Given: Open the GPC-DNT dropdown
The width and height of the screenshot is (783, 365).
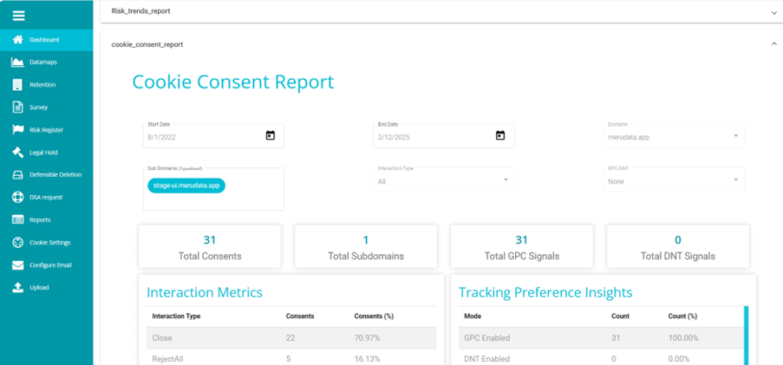Looking at the screenshot, I should point(674,179).
